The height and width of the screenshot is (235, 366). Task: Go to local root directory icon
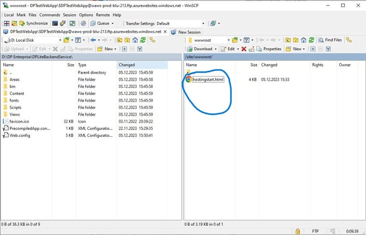(127, 40)
